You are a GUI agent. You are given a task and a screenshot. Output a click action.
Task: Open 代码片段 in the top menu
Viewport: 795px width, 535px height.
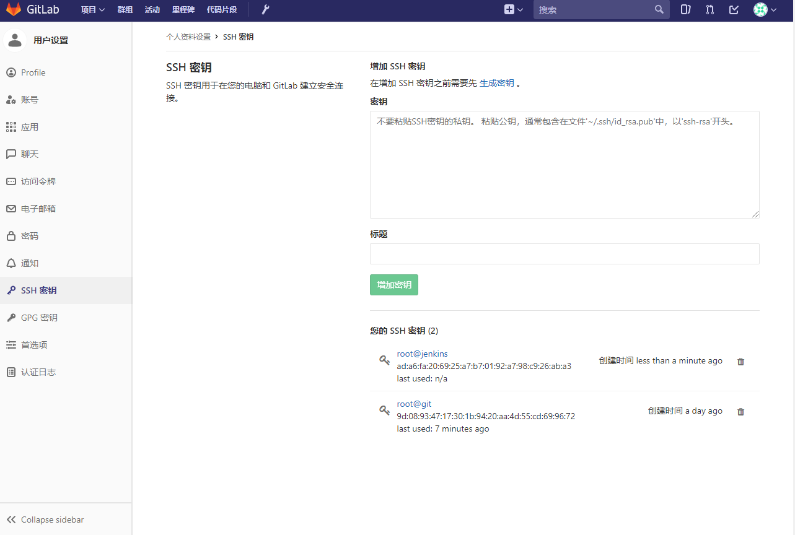[x=221, y=9]
